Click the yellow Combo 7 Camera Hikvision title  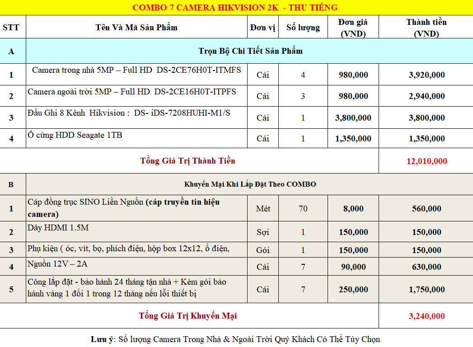coord(235,8)
